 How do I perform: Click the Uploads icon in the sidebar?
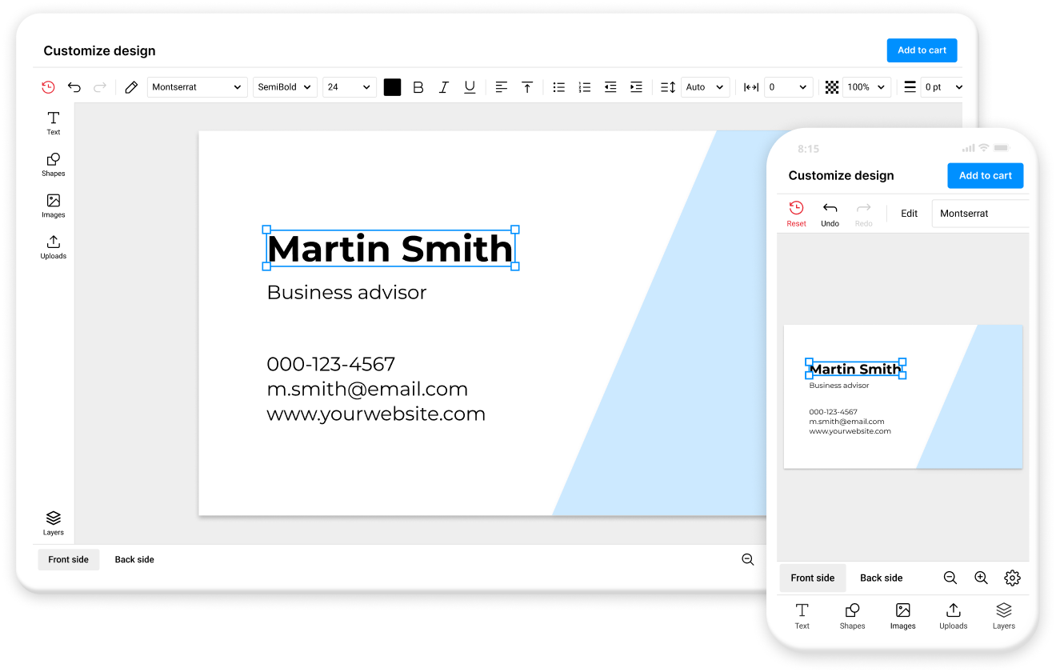[x=53, y=246]
